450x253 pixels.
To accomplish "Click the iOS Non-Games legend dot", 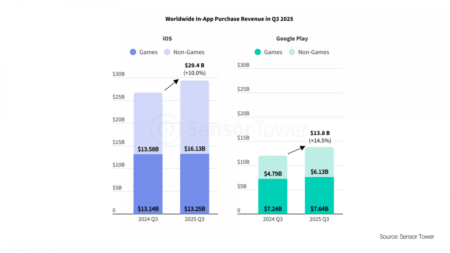I will (167, 52).
